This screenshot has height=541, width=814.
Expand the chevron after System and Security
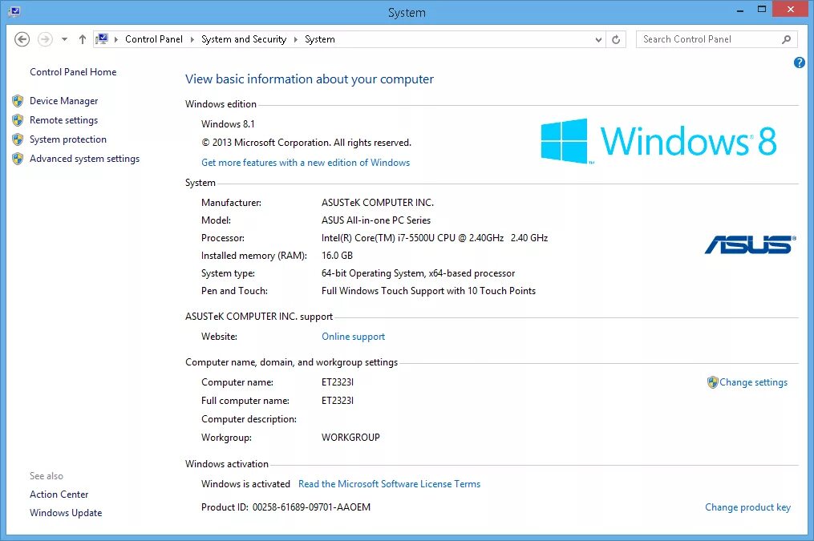tap(295, 39)
